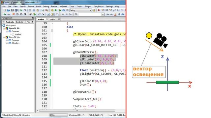
Task: Open the Settings menu
Action: point(109,7)
